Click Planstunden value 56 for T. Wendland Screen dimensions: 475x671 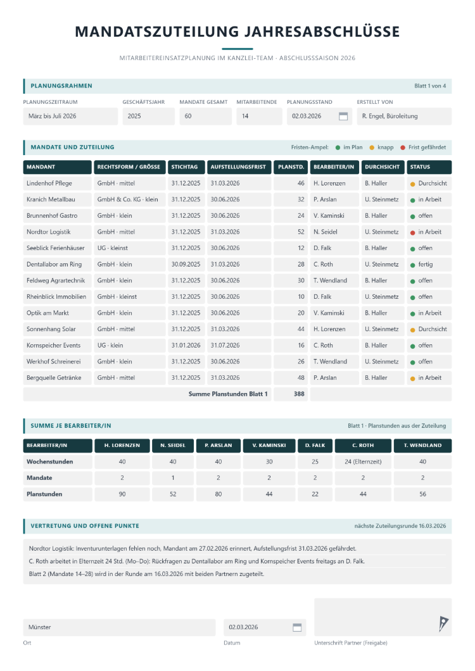pos(422,494)
